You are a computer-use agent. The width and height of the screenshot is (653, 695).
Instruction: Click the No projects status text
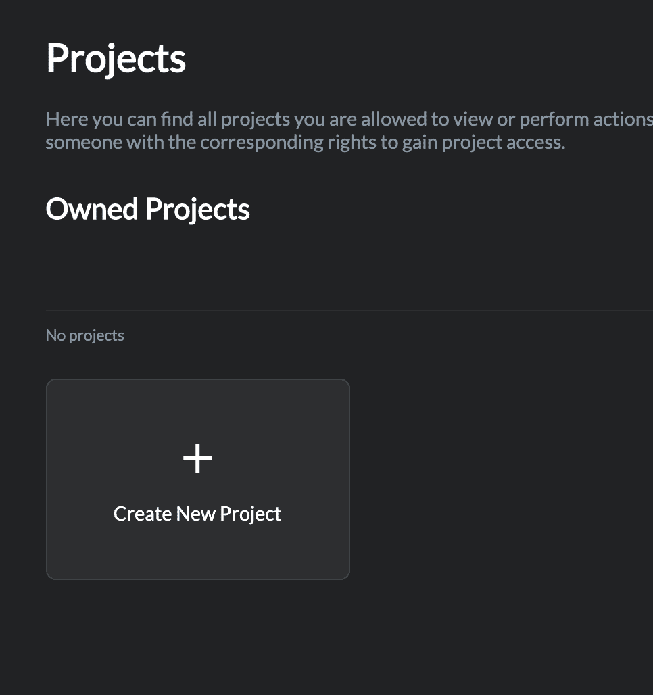pyautogui.click(x=84, y=335)
